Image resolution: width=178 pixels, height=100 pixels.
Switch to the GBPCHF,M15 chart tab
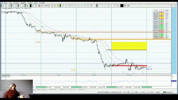point(53,90)
